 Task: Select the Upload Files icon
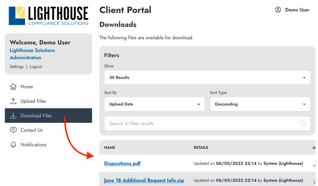pos(13,101)
